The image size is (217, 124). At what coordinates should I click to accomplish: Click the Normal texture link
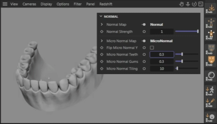(156, 25)
